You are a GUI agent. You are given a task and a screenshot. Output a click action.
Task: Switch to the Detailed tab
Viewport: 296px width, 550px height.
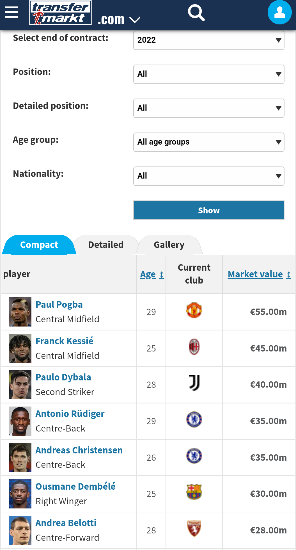pos(106,245)
